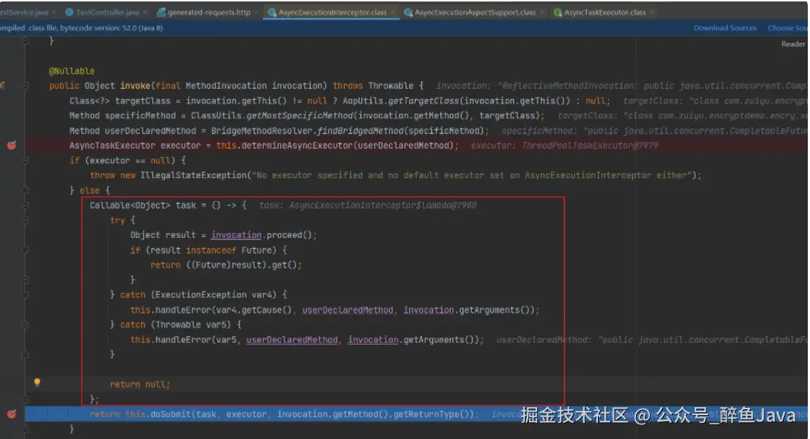Click the AsyncTaskExecutor.class tab file icon
This screenshot has width=810, height=439.
pos(557,12)
